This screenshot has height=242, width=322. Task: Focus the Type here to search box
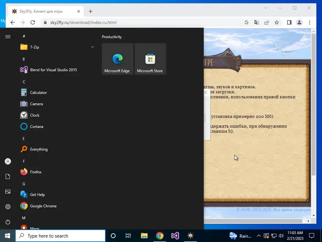coord(60,236)
